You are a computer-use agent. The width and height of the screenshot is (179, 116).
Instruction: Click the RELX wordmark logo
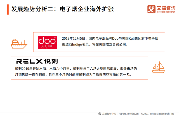click(x=29, y=61)
